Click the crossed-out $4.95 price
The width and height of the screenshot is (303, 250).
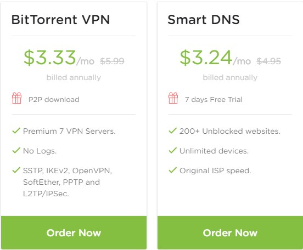[268, 61]
